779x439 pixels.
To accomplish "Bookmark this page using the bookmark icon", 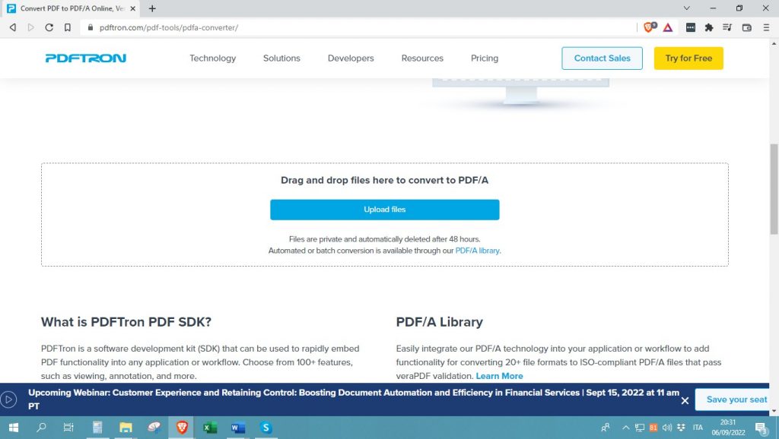I will [x=68, y=27].
